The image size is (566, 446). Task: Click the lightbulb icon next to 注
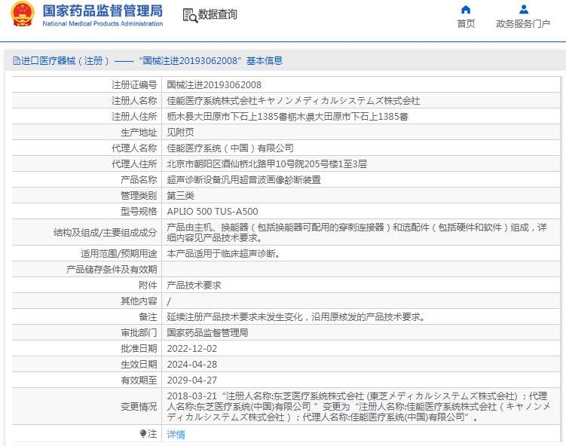pyautogui.click(x=143, y=433)
